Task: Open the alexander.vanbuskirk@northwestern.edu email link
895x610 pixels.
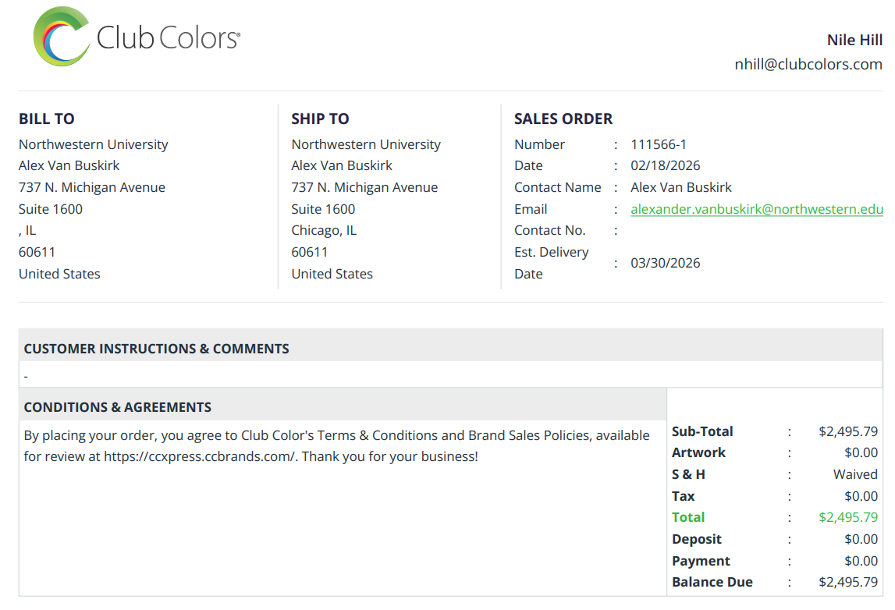Action: [756, 209]
